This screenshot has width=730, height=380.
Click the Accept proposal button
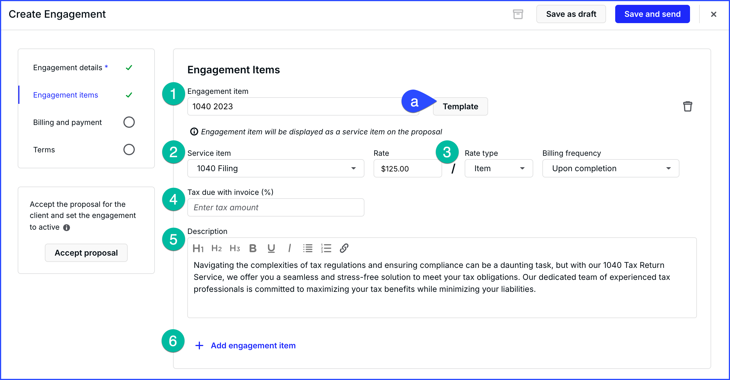pos(86,253)
